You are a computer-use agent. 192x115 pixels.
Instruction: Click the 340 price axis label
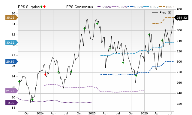(179, 41)
